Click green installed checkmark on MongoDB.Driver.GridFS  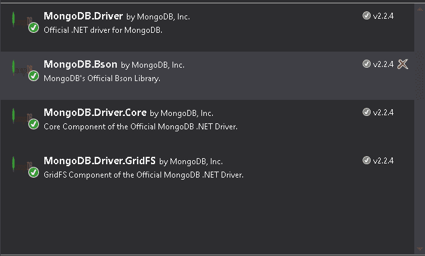[34, 172]
